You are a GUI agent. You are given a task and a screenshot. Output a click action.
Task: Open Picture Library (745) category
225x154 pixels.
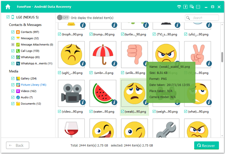[x=34, y=85]
